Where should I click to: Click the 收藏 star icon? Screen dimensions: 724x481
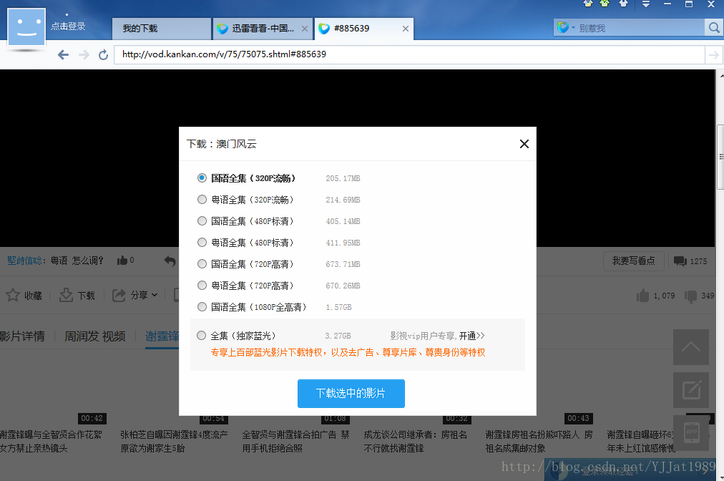click(x=12, y=295)
